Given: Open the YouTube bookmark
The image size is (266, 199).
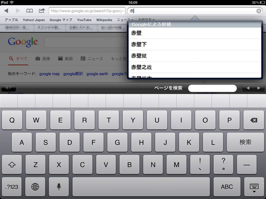Looking at the screenshot, I should point(84,20).
